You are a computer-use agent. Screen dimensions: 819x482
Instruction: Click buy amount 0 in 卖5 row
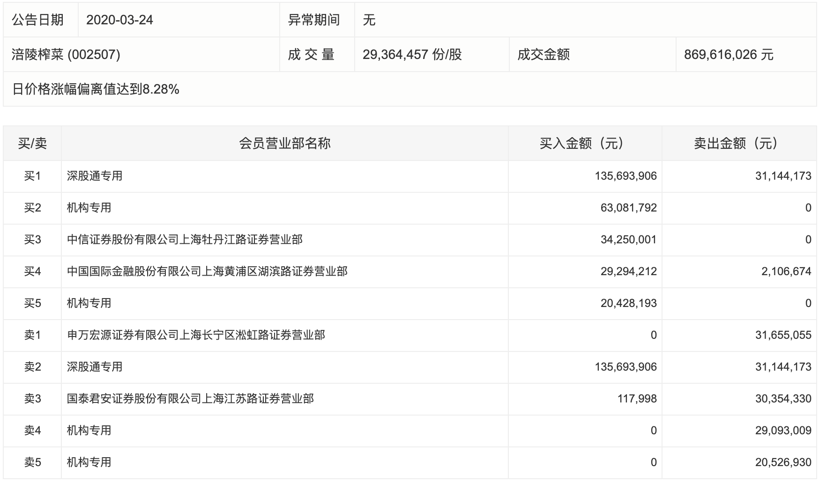click(654, 462)
